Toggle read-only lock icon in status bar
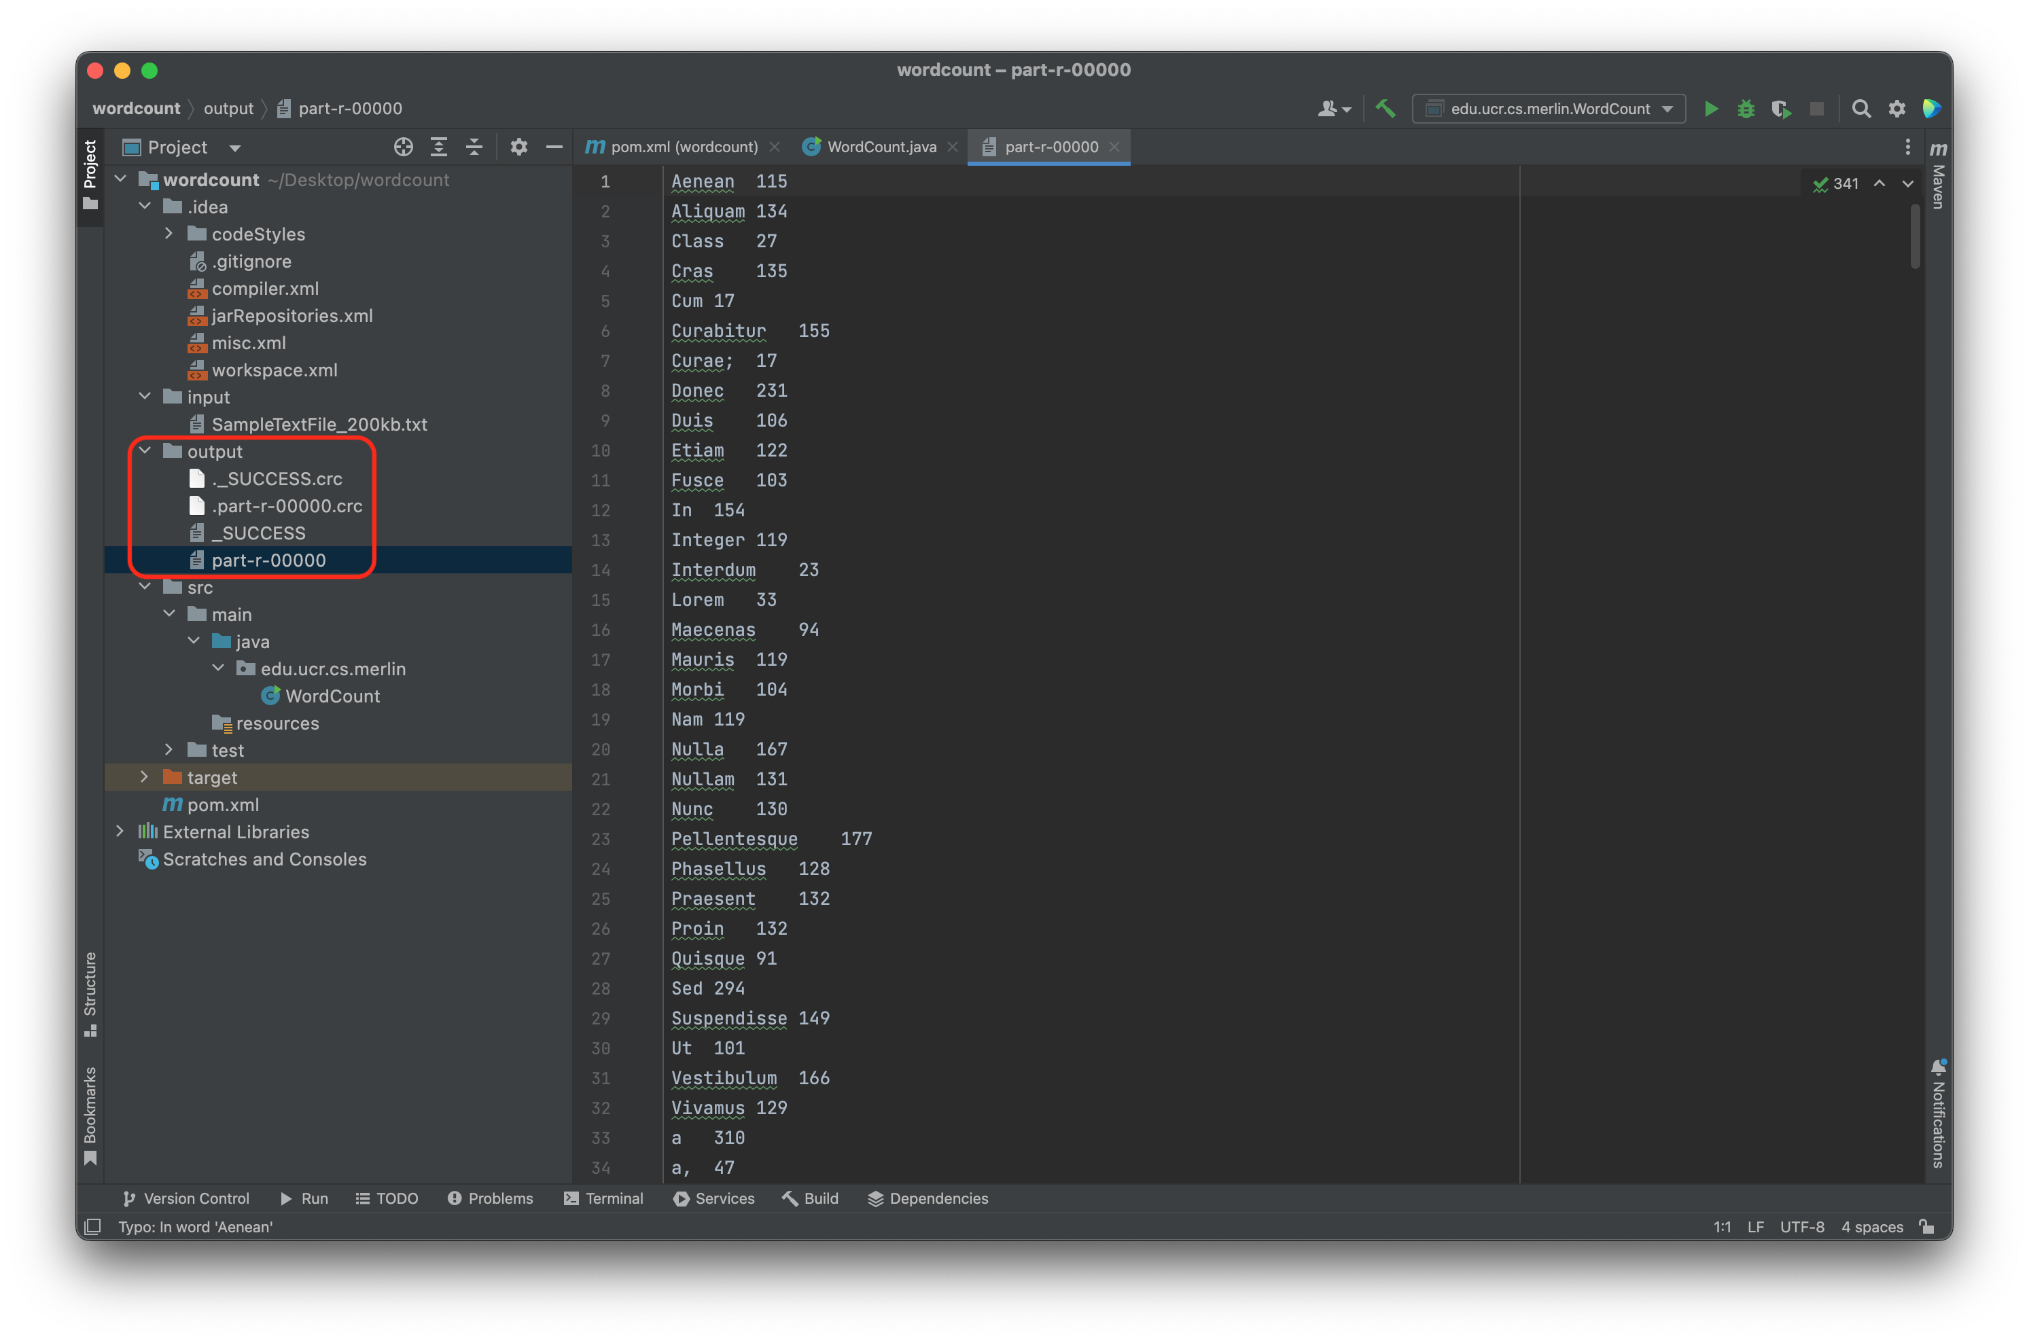 click(x=1926, y=1226)
